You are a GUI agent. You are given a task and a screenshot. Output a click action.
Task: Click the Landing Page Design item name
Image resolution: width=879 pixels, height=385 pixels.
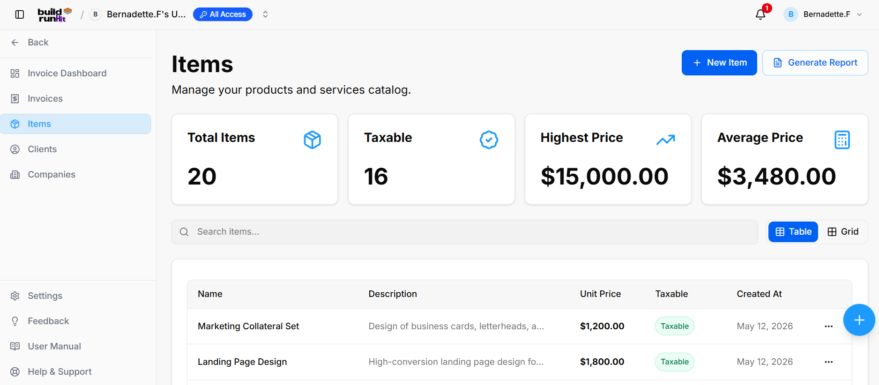pyautogui.click(x=242, y=362)
